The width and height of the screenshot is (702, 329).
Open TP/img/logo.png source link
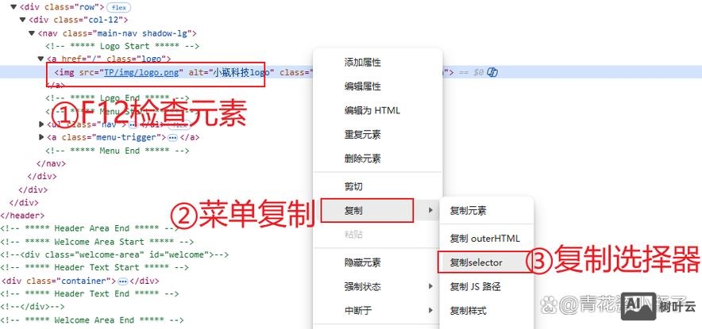[141, 72]
